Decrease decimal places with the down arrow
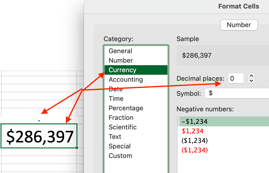Viewport: 269px width, 173px height. tap(251, 81)
